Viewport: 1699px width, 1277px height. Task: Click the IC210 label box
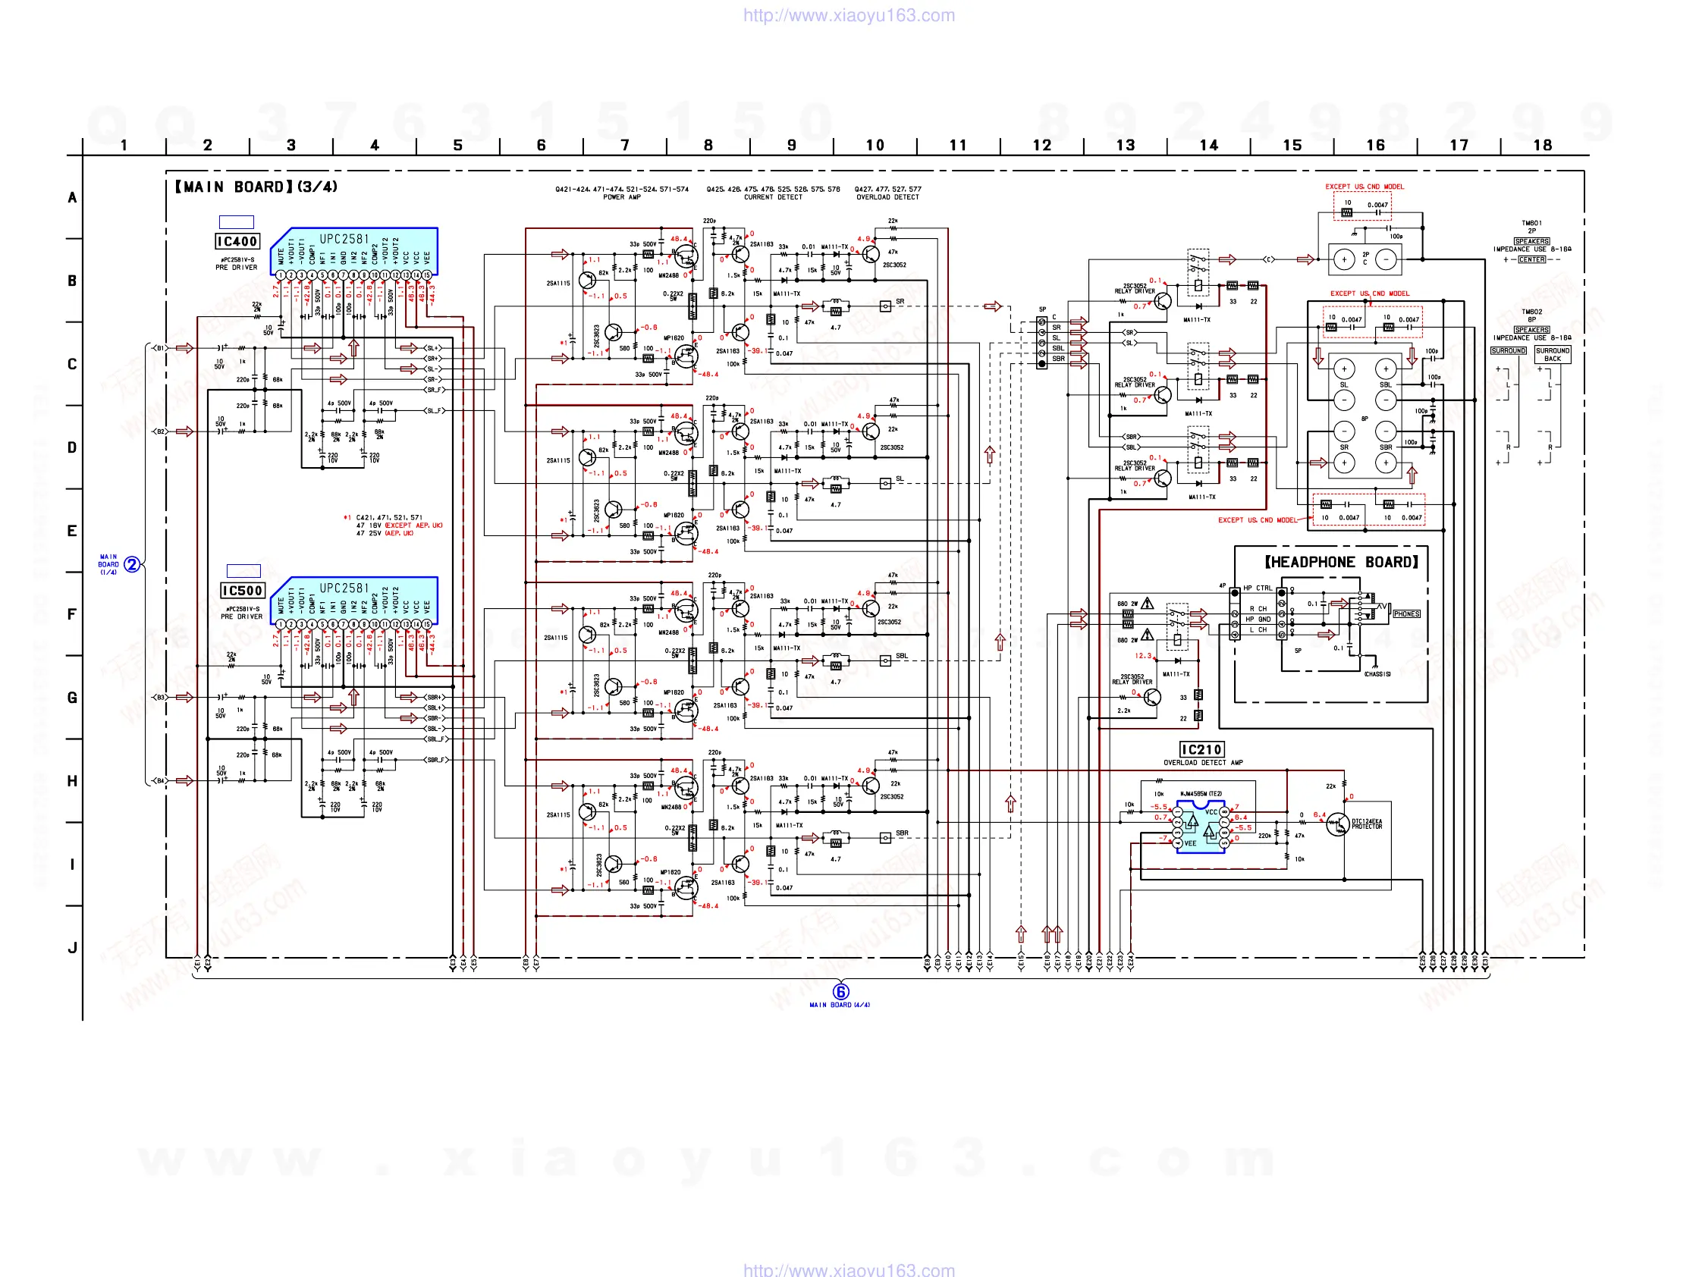point(1201,749)
